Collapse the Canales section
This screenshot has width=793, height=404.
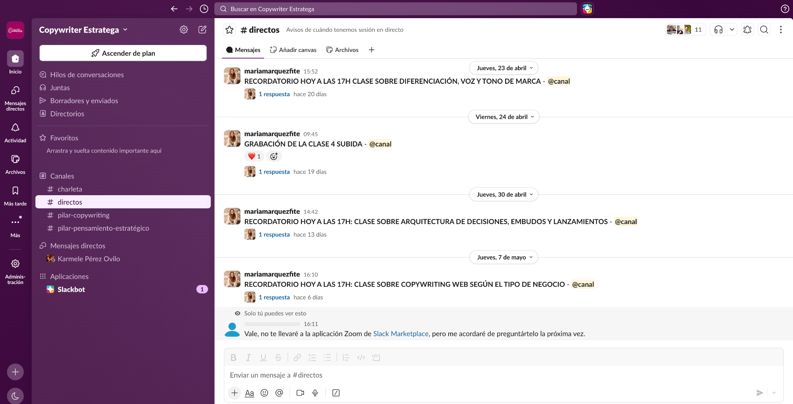(x=62, y=176)
